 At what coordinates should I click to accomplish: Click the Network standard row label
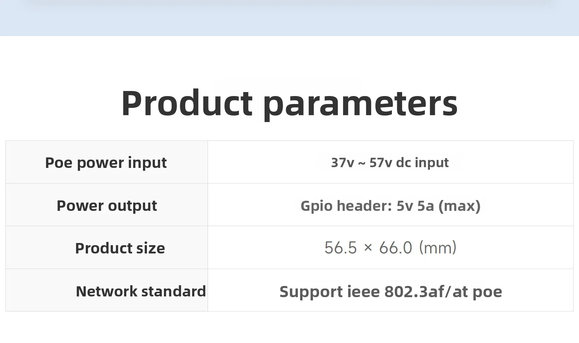[x=141, y=291]
